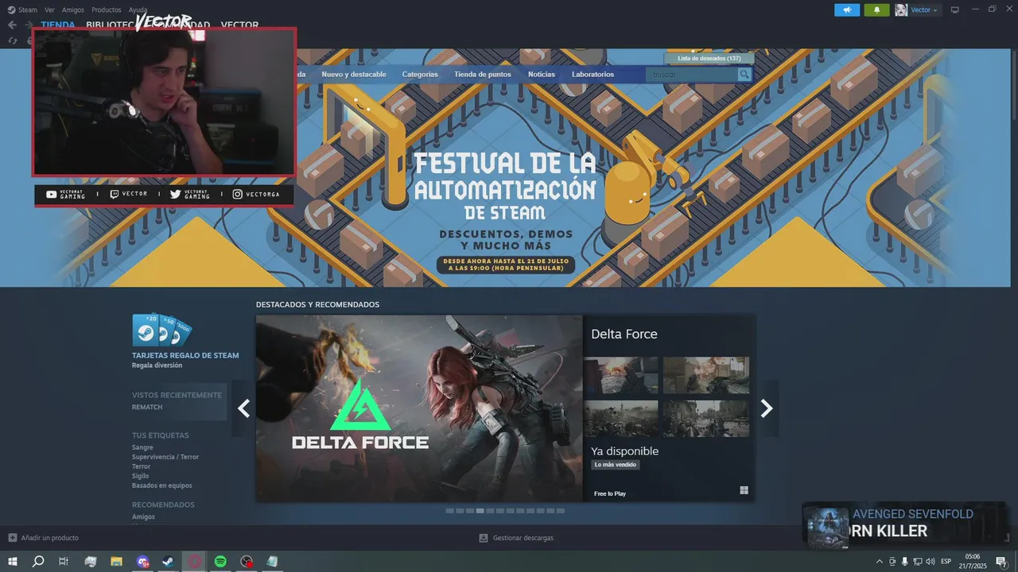Expand hidden system tray icons chevron
The width and height of the screenshot is (1018, 572).
pyautogui.click(x=879, y=562)
